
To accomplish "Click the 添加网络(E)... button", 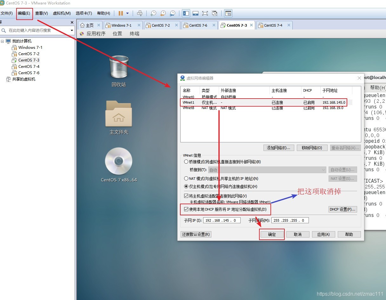I will (x=279, y=148).
